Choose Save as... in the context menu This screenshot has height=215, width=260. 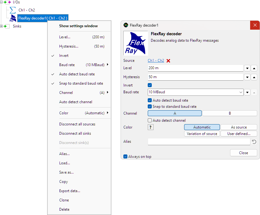tap(79, 172)
